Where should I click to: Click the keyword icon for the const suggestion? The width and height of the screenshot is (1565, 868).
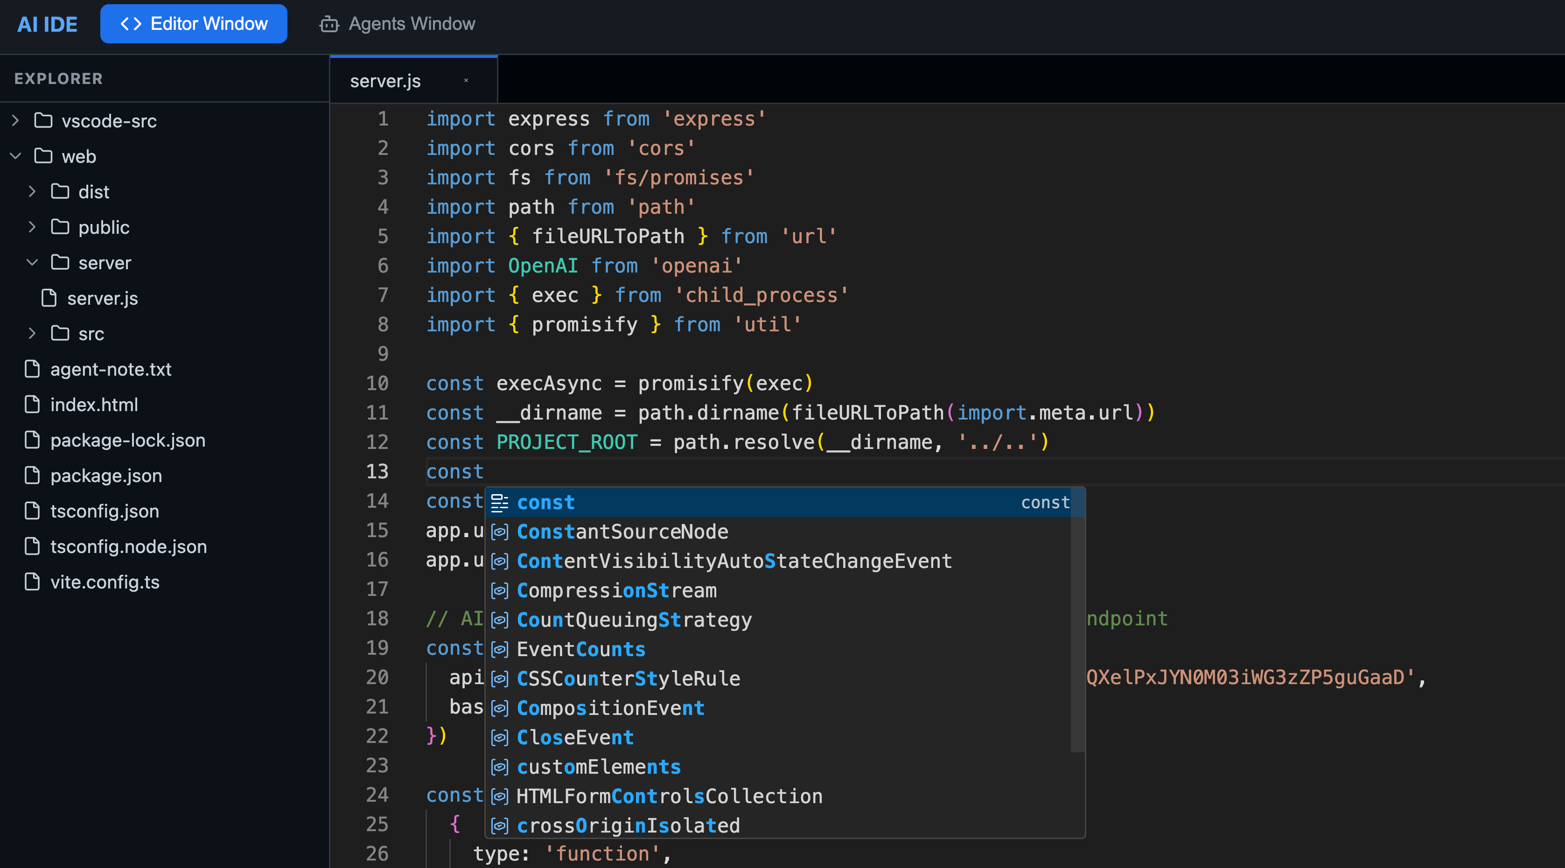499,502
